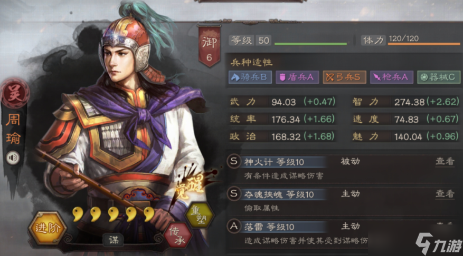Select the 骑兵B cavalry aptitude tag
The width and height of the screenshot is (463, 256).
pos(250,77)
